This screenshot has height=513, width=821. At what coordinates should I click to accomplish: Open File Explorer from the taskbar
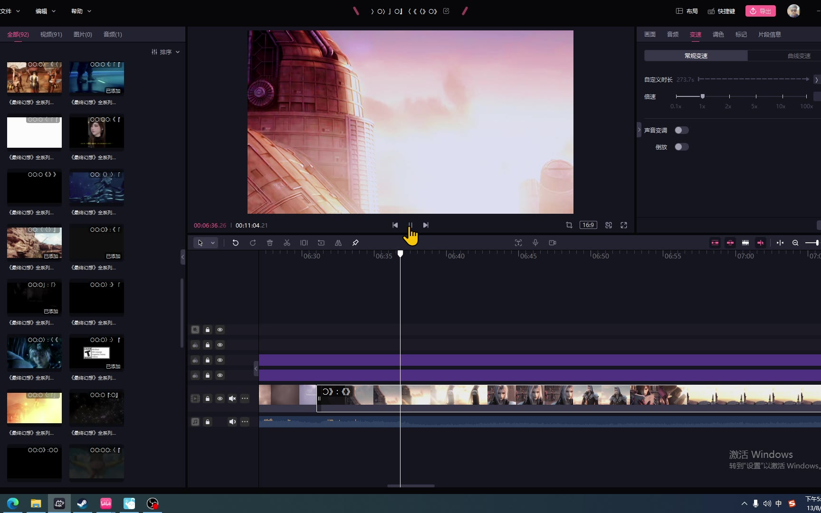point(36,503)
